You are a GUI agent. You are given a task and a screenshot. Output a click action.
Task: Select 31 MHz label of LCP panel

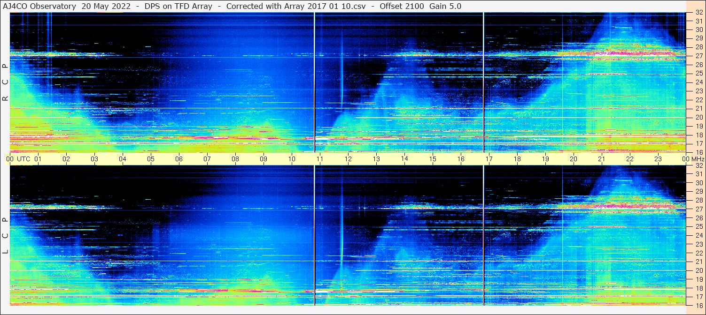698,174
